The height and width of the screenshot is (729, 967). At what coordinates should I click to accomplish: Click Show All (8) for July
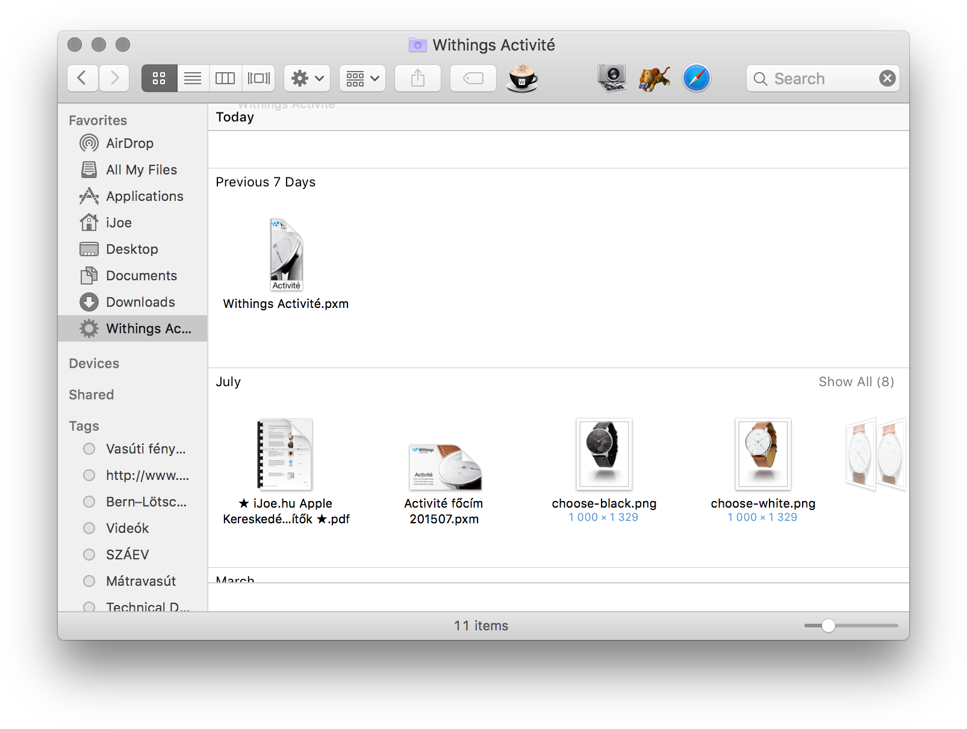[x=856, y=382]
